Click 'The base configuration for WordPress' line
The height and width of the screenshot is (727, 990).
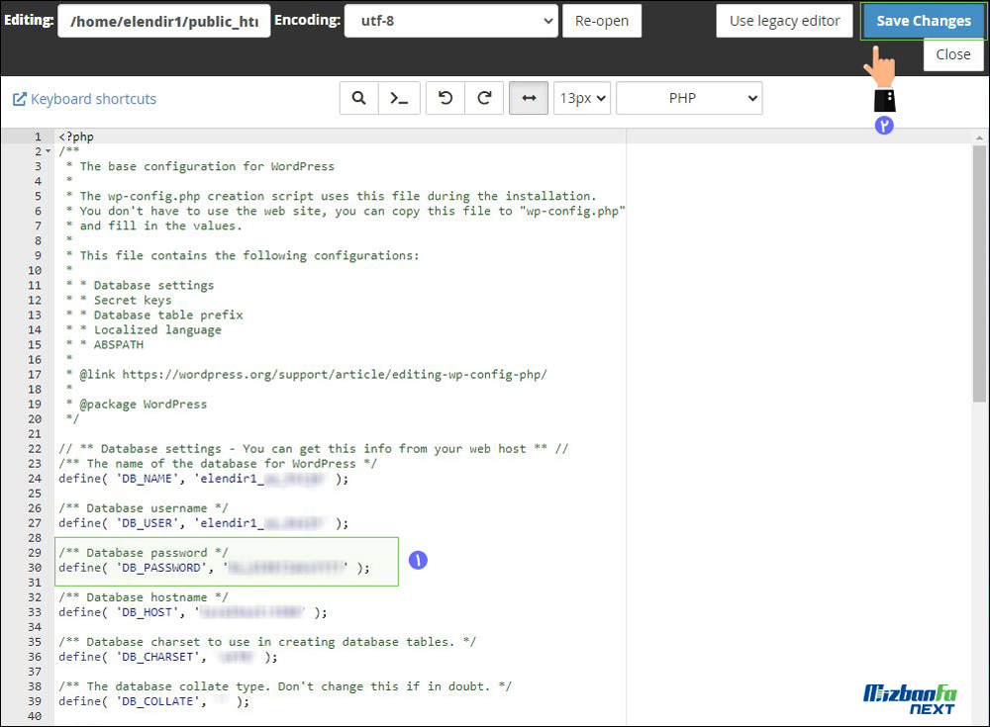click(200, 166)
